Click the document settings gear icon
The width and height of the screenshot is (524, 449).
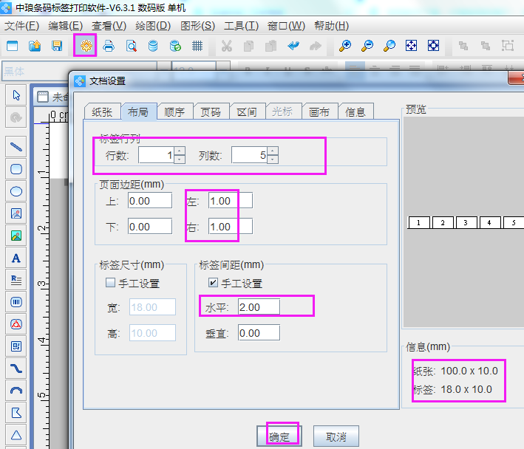[86, 46]
